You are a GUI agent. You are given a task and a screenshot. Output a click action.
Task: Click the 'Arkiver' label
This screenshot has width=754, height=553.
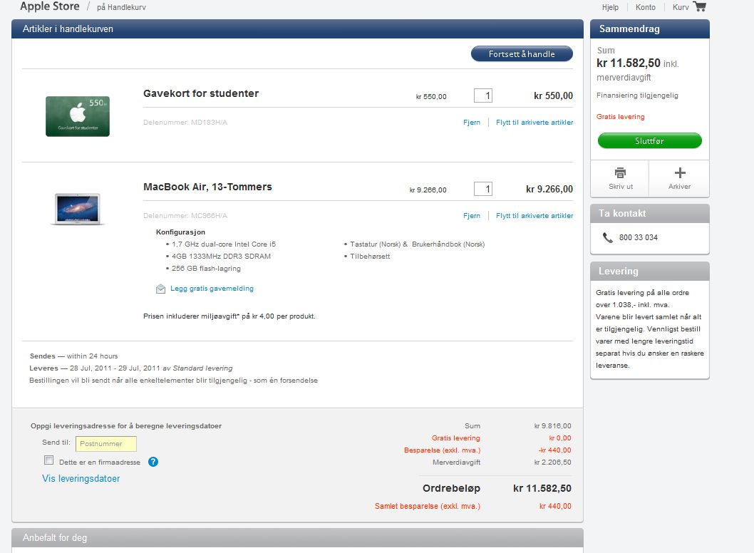pos(679,187)
